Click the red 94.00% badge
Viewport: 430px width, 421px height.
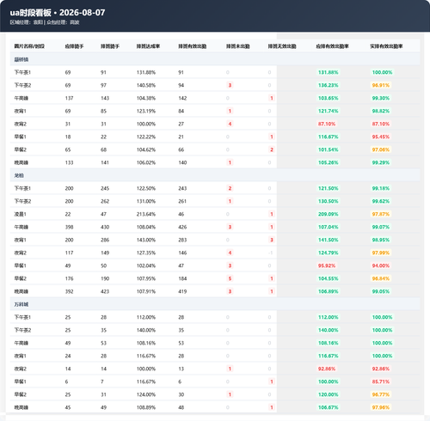(x=381, y=265)
